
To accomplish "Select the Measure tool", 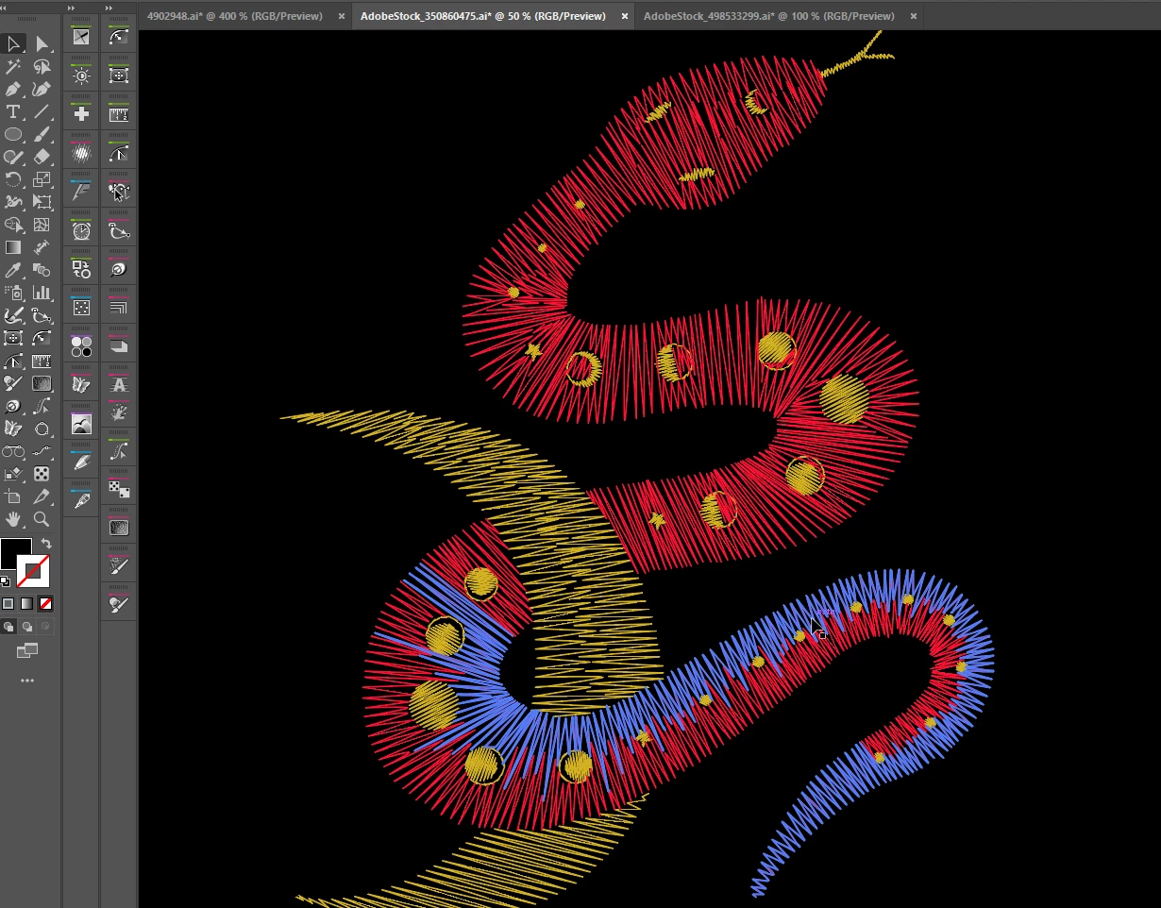I will [42, 247].
